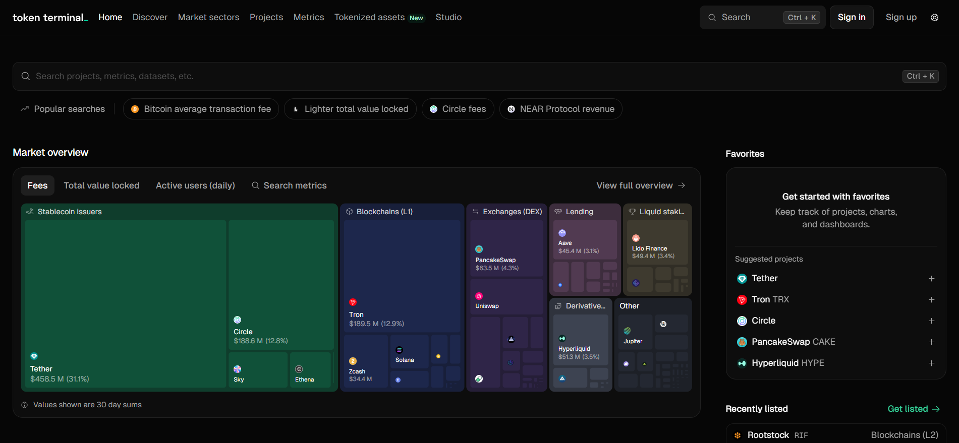Open the Projects nav item
This screenshot has height=443, width=959.
click(266, 17)
